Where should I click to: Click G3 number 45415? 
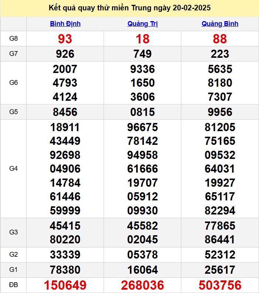point(65,226)
